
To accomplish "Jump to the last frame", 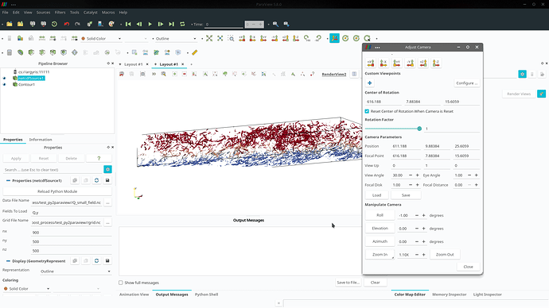I will tap(171, 24).
